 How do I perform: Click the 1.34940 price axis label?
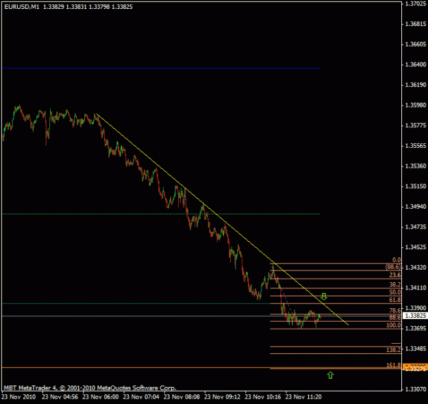[416, 207]
